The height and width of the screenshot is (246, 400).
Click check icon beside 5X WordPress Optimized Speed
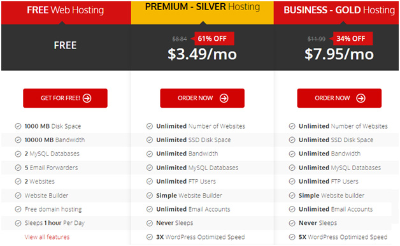pyautogui.click(x=292, y=237)
